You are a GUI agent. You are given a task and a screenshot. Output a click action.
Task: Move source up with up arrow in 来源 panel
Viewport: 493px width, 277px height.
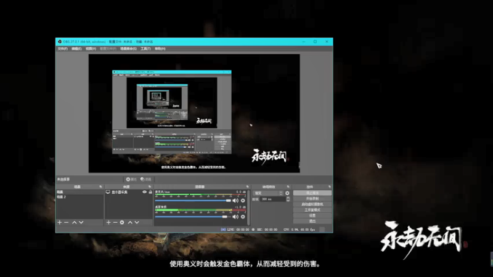(130, 222)
